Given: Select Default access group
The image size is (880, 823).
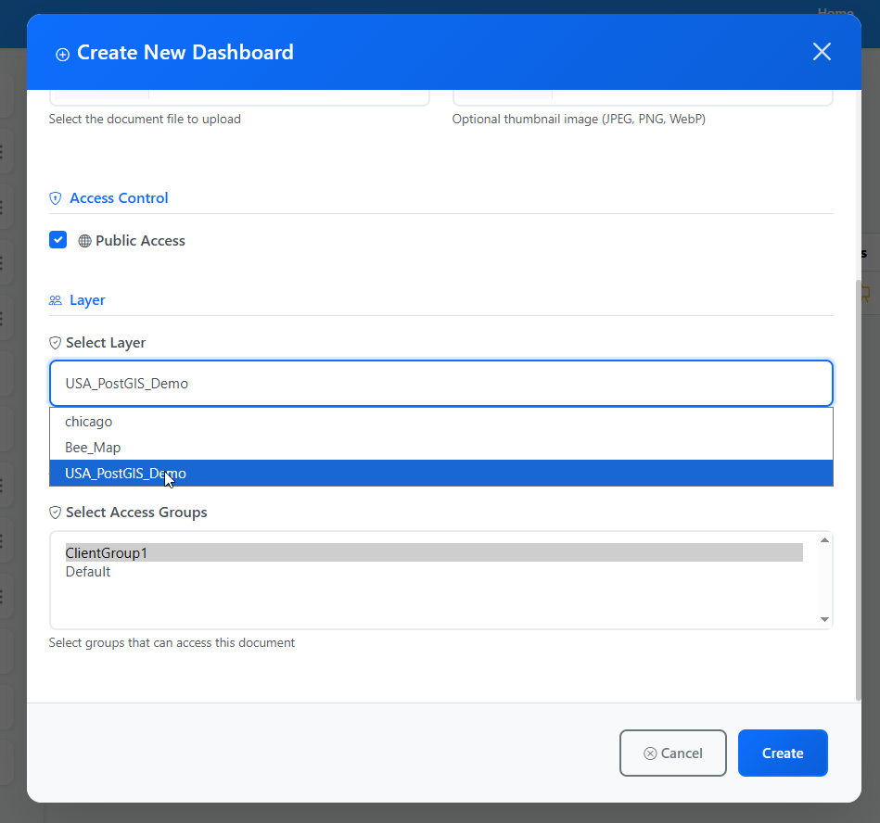Looking at the screenshot, I should coord(434,571).
